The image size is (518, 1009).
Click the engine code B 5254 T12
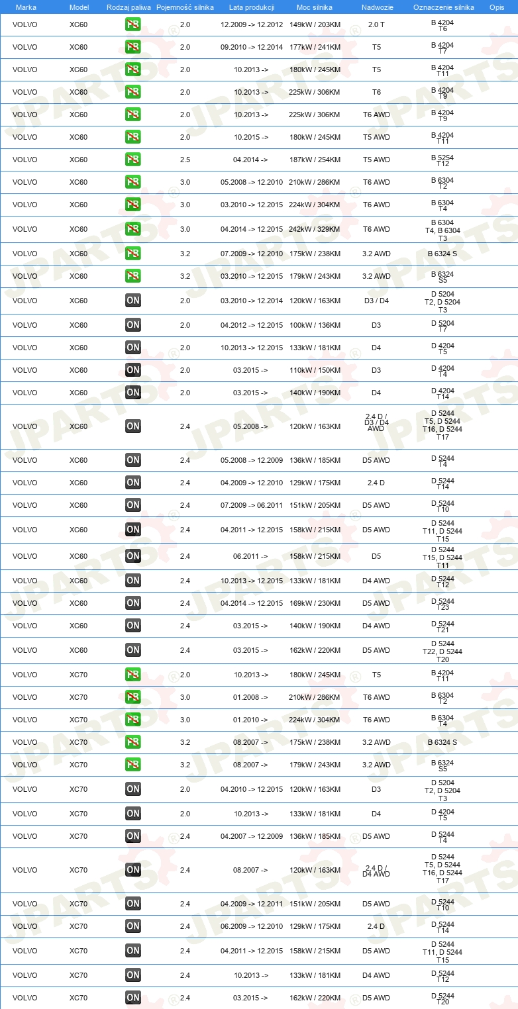click(443, 160)
